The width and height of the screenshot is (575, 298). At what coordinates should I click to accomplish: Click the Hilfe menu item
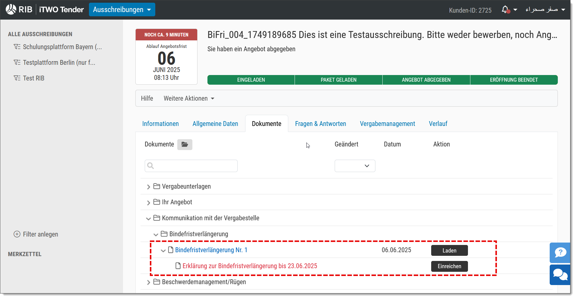click(x=147, y=99)
